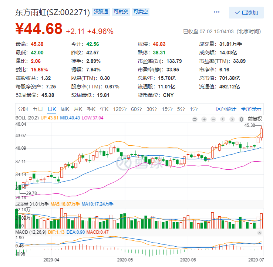Screen dimensions: 273x267
Task: Click the 最高 45.38 value
Action: click(37, 44)
